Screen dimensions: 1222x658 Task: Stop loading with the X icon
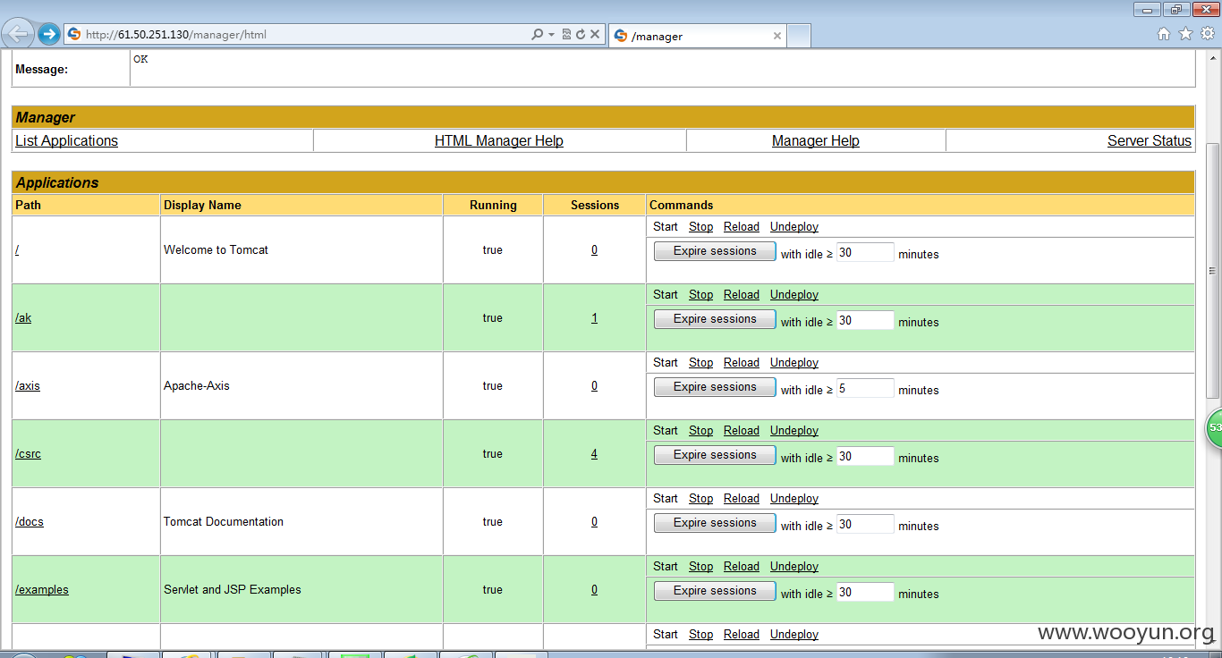[x=595, y=35]
